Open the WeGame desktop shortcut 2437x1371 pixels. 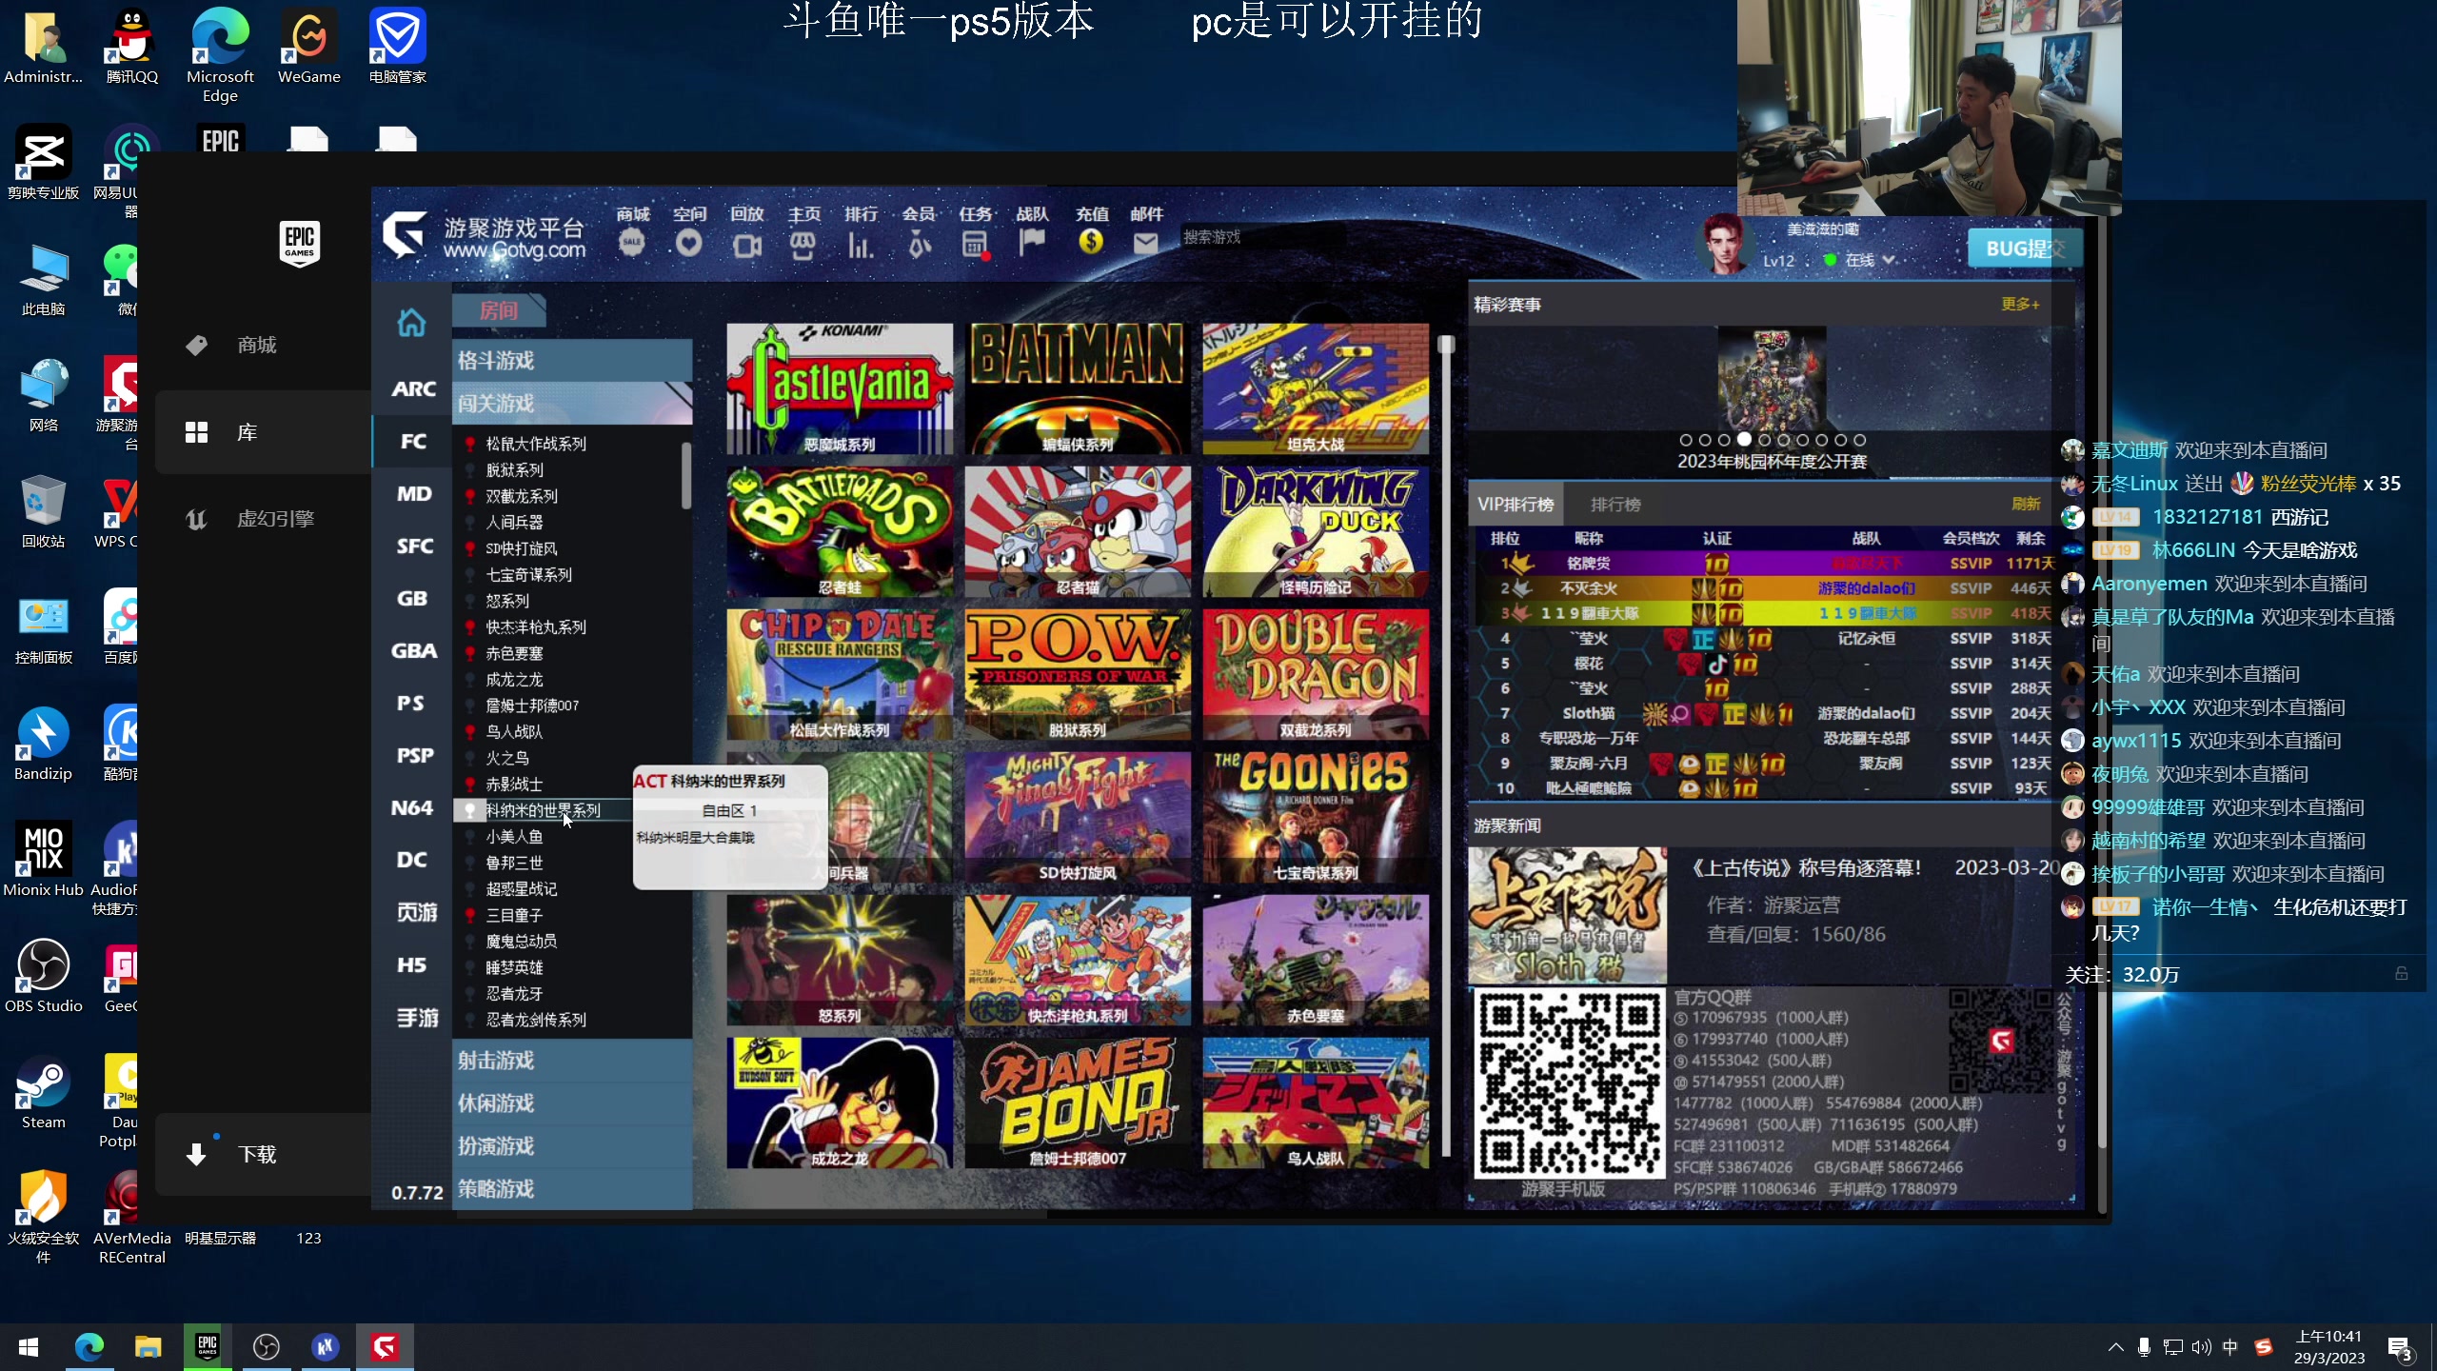[309, 46]
